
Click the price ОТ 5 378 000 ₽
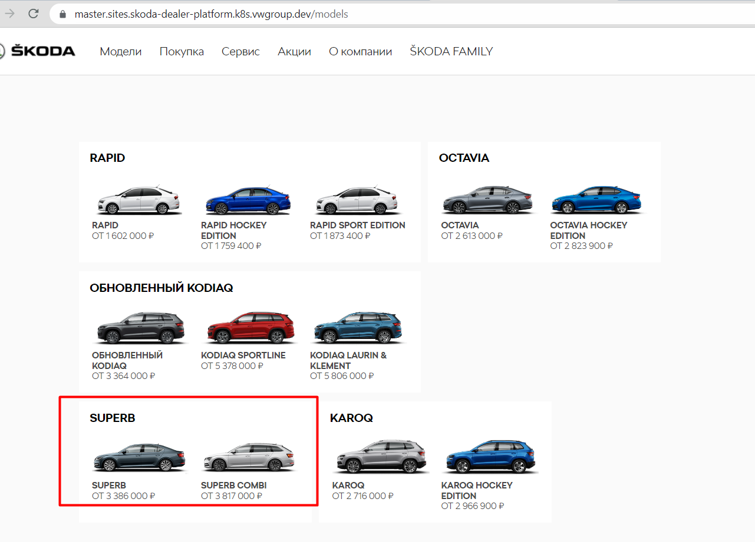point(232,366)
